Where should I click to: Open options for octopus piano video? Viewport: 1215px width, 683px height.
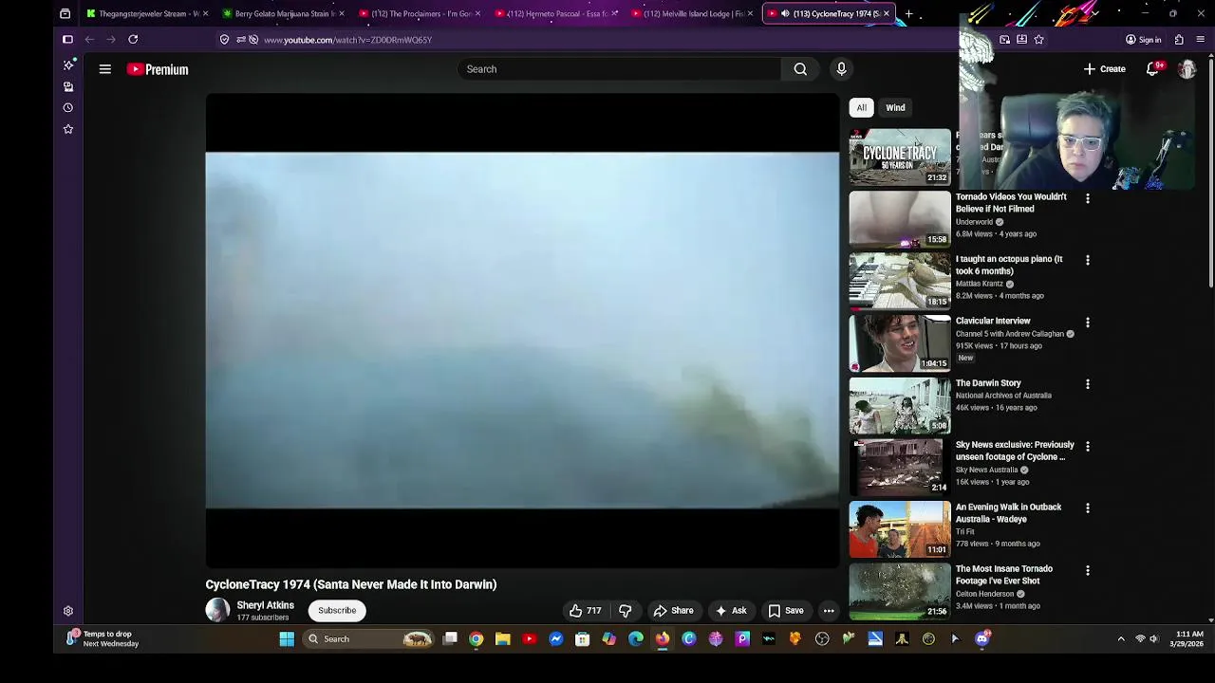1088,260
